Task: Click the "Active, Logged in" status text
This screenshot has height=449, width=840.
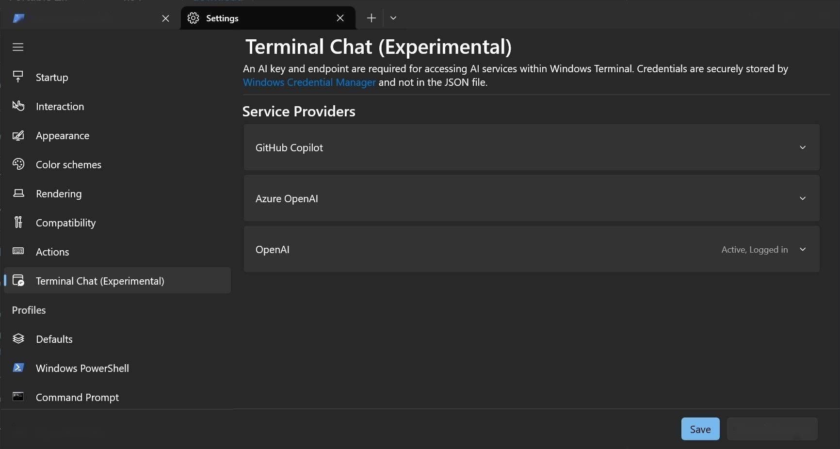Action: [755, 249]
